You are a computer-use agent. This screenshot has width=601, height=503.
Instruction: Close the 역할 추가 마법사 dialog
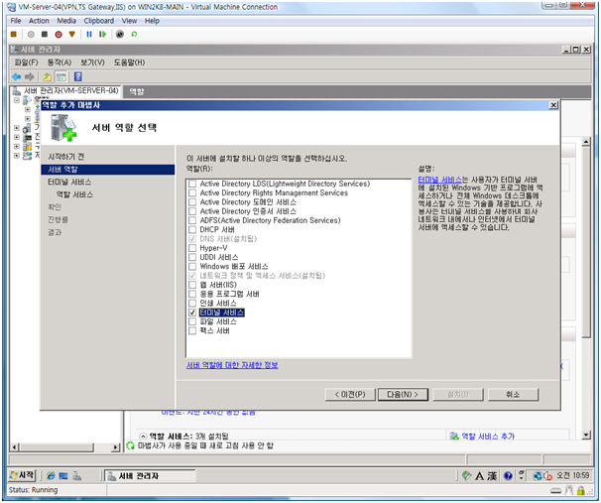553,105
